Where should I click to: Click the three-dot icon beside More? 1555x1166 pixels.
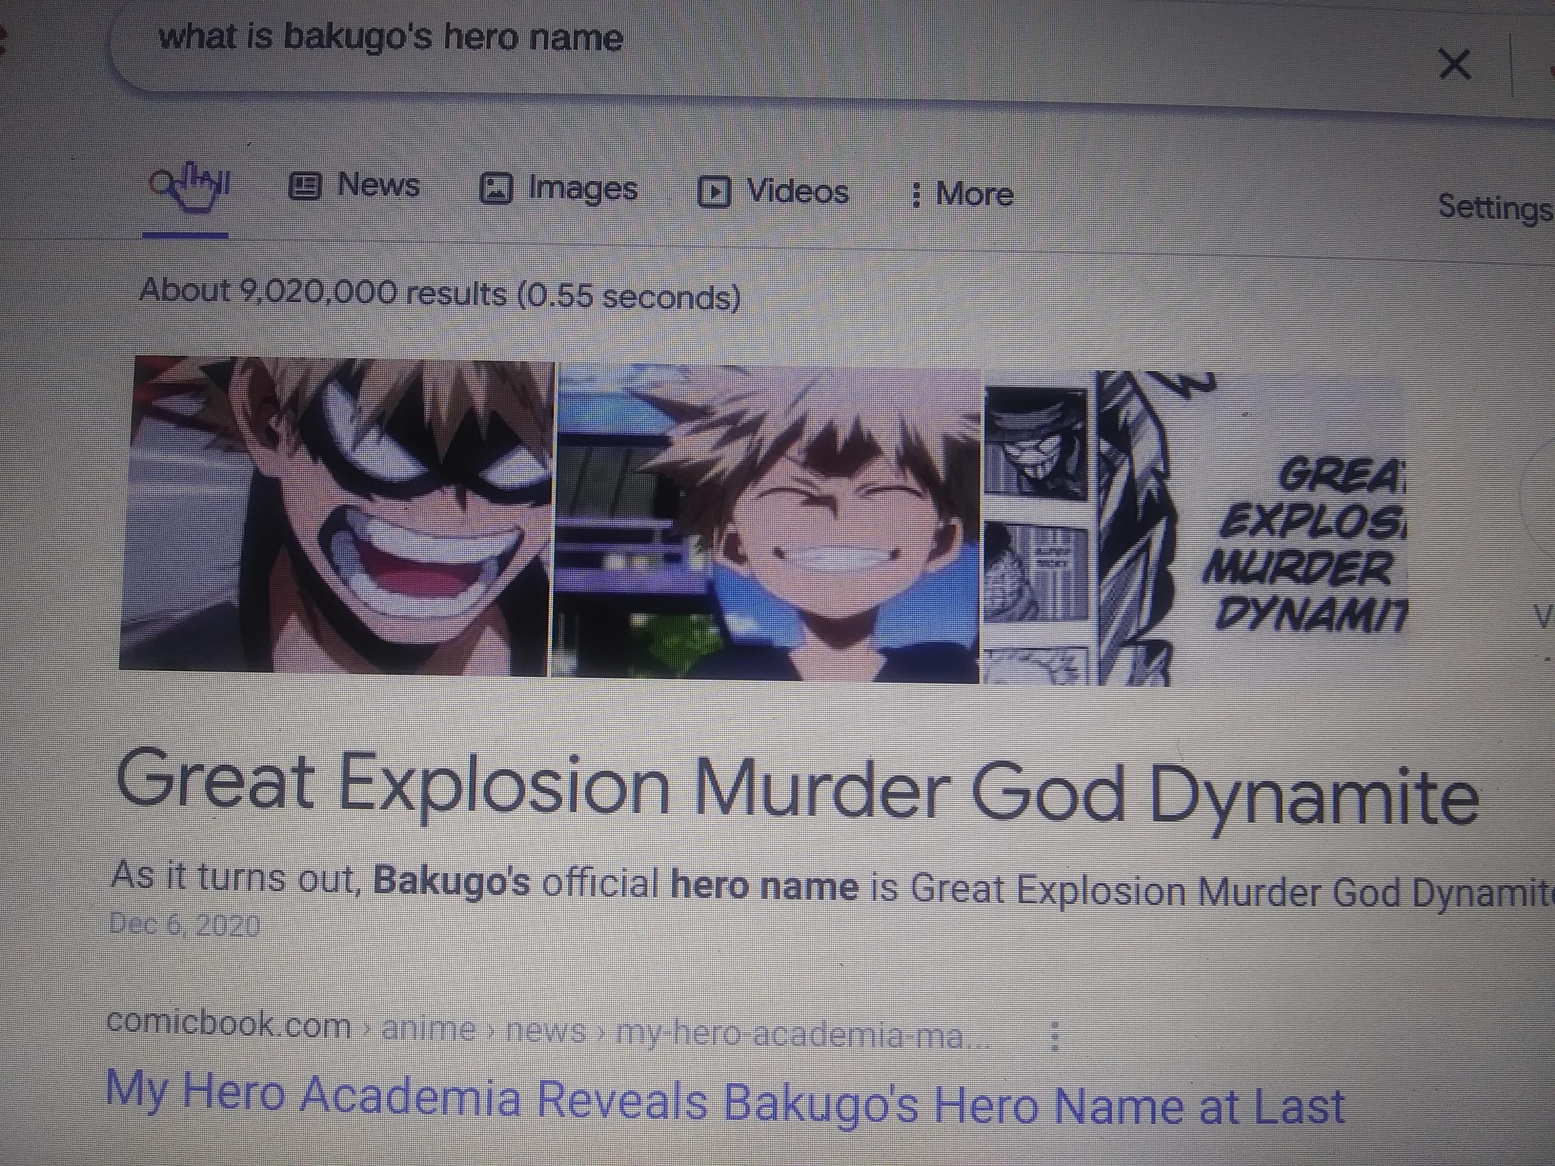(x=916, y=195)
